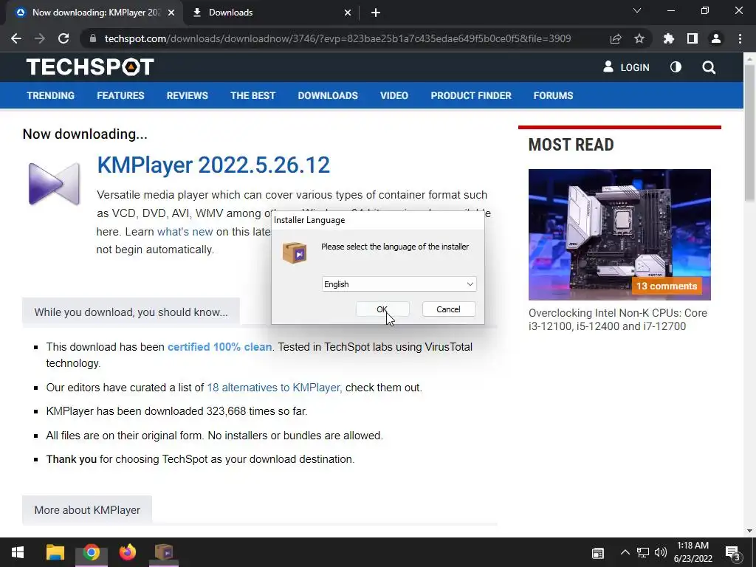Click the browser forward arrow
The height and width of the screenshot is (567, 756).
pos(40,38)
